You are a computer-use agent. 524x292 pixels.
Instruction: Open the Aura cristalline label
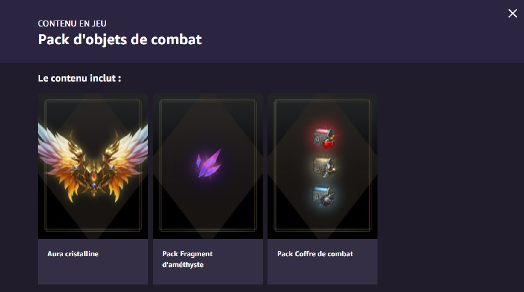click(x=73, y=254)
